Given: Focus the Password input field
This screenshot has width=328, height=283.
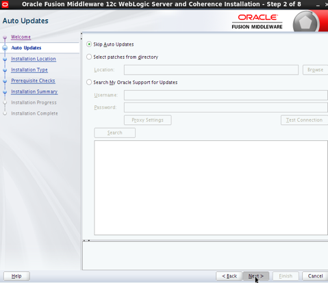Looking at the screenshot, I should (226, 107).
